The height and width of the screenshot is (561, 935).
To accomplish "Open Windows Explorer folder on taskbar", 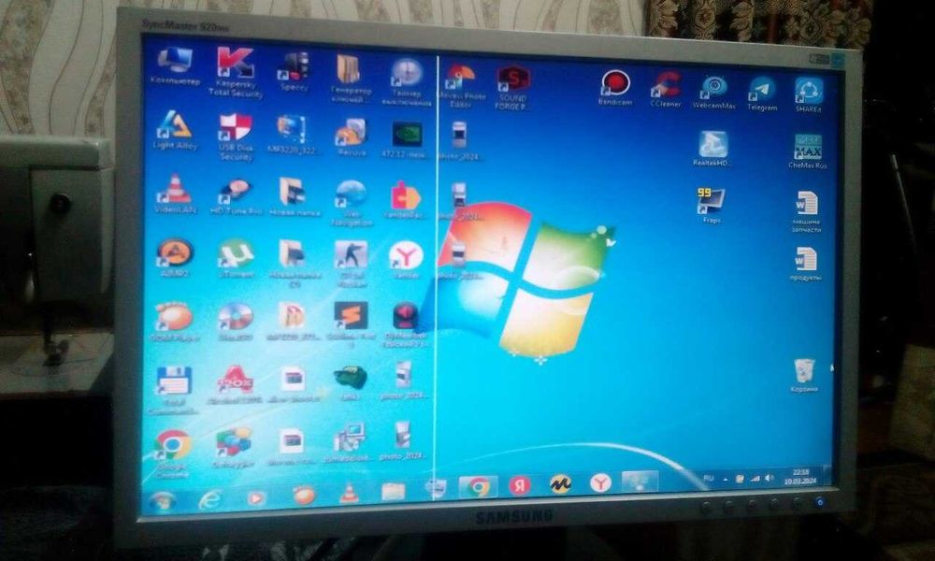I will (394, 491).
